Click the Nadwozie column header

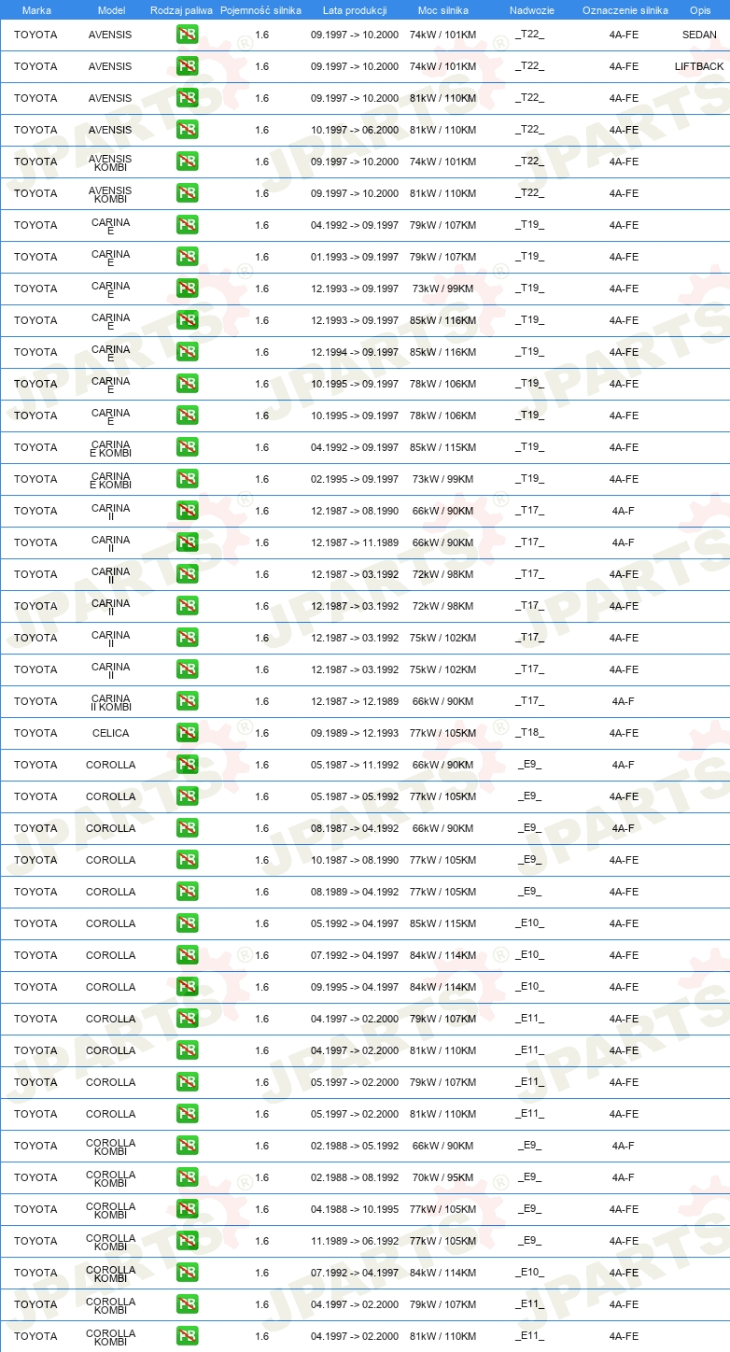(x=531, y=10)
